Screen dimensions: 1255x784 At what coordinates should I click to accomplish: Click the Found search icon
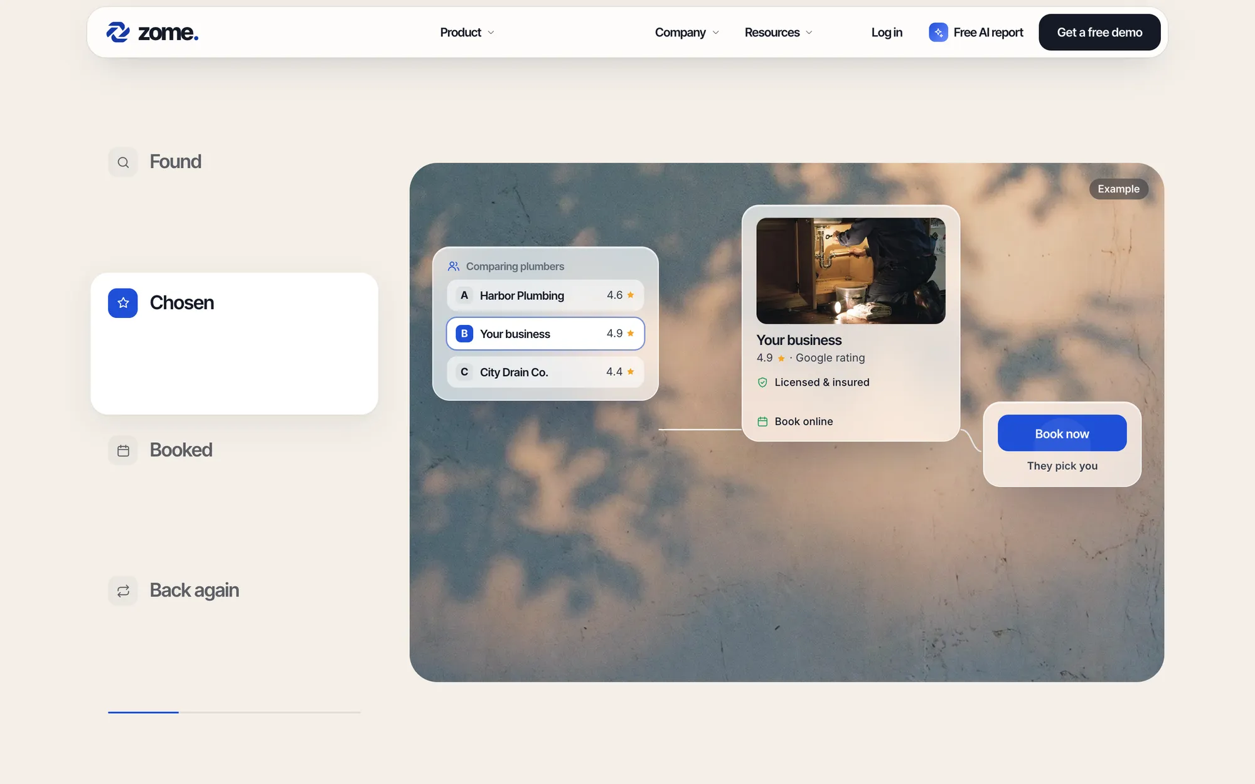coord(123,162)
